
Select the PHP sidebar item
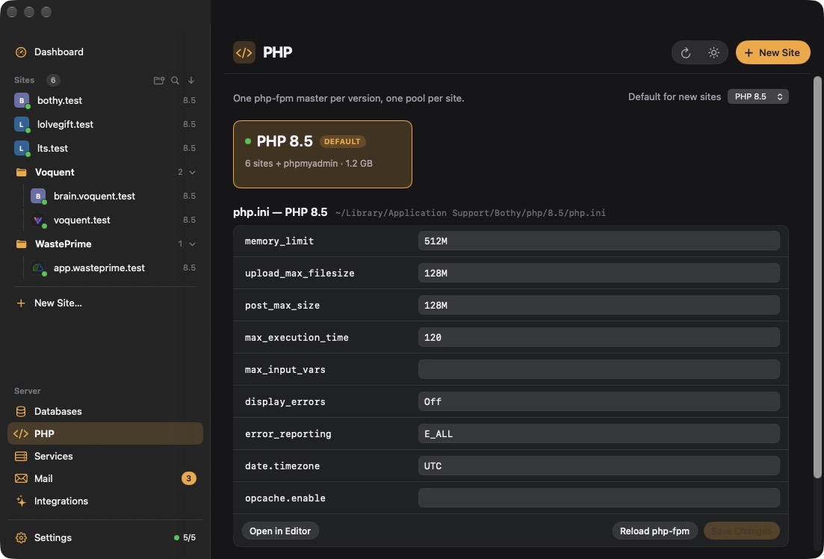(105, 434)
